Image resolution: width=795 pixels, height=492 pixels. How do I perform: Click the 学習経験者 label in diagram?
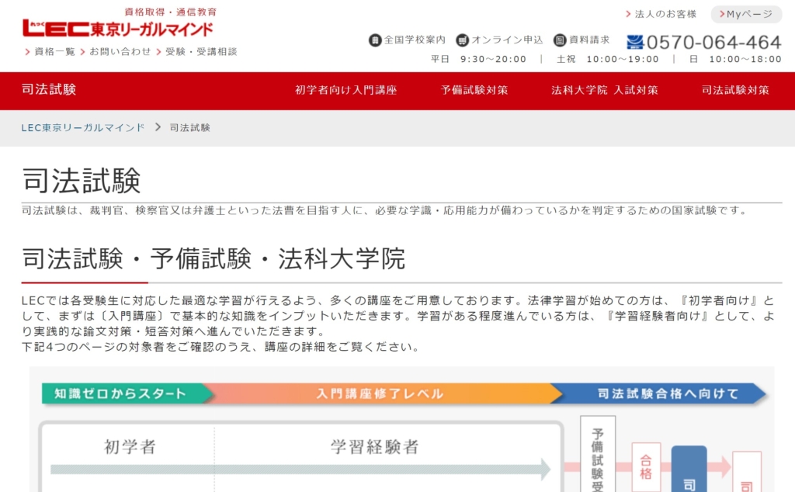pyautogui.click(x=375, y=447)
